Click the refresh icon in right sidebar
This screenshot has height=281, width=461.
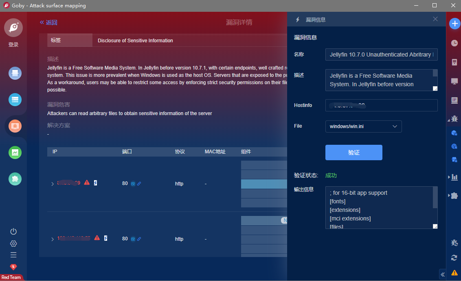(x=454, y=257)
